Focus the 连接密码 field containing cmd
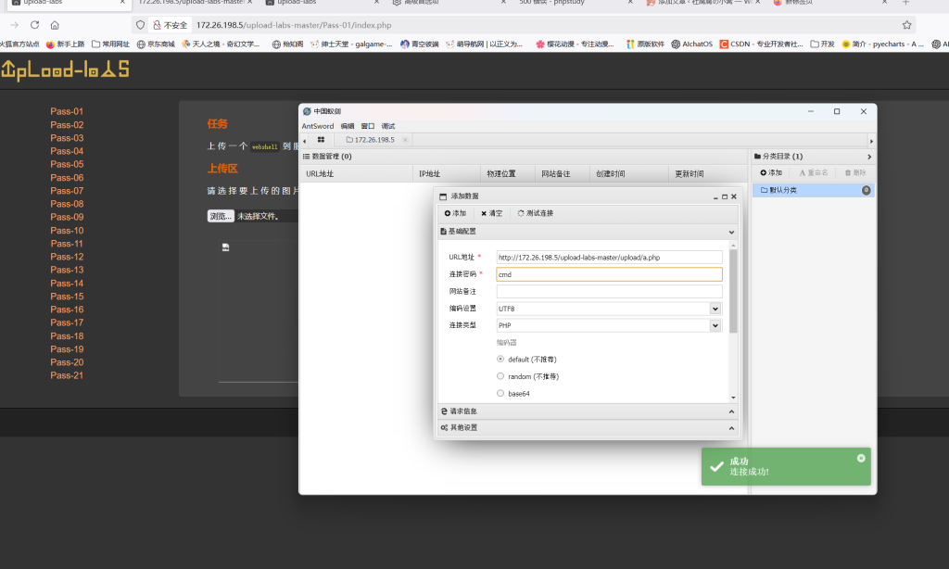Image resolution: width=949 pixels, height=569 pixels. pos(609,274)
